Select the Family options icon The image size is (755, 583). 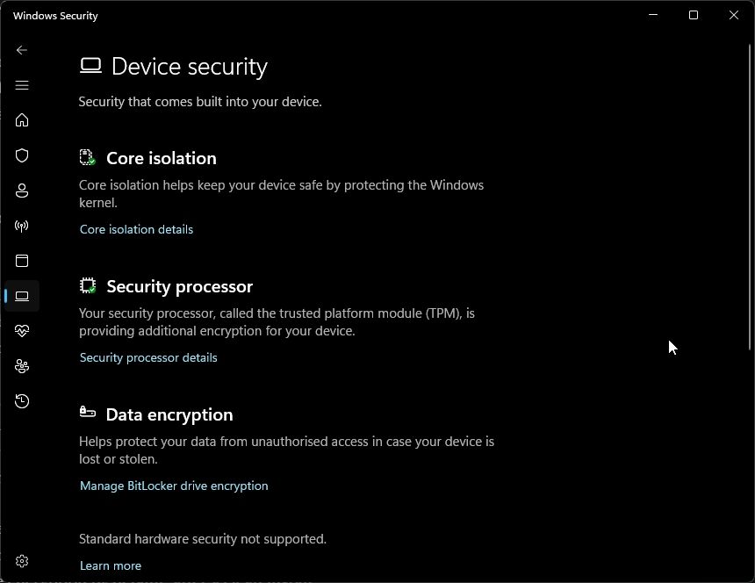22,366
